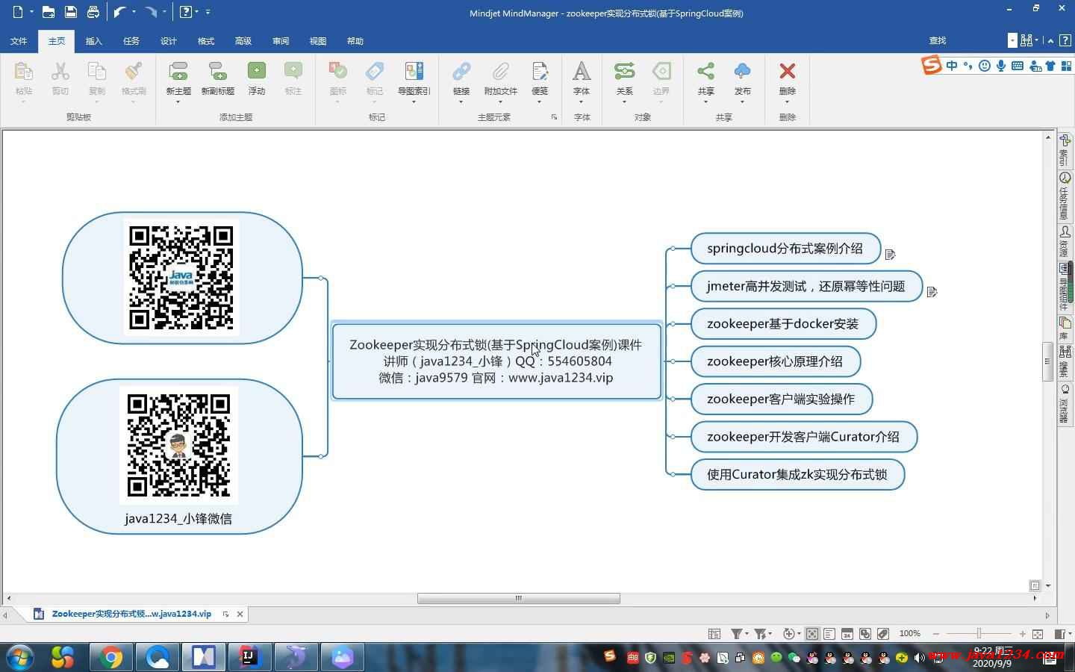Switch to the 视图 ribbon tab
Image resolution: width=1075 pixels, height=672 pixels.
click(x=318, y=41)
